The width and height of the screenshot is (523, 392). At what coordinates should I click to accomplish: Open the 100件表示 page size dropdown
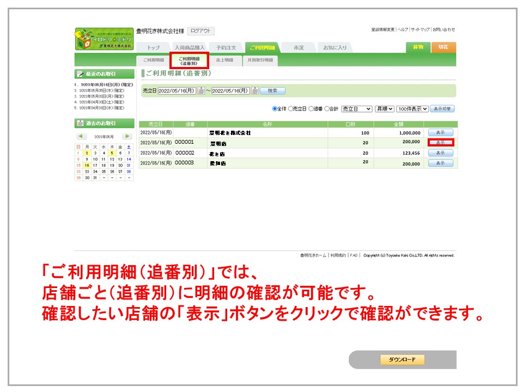click(412, 109)
